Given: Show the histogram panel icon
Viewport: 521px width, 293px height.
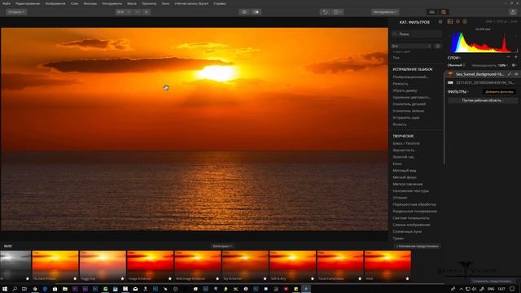Looking at the screenshot, I should click(x=450, y=22).
